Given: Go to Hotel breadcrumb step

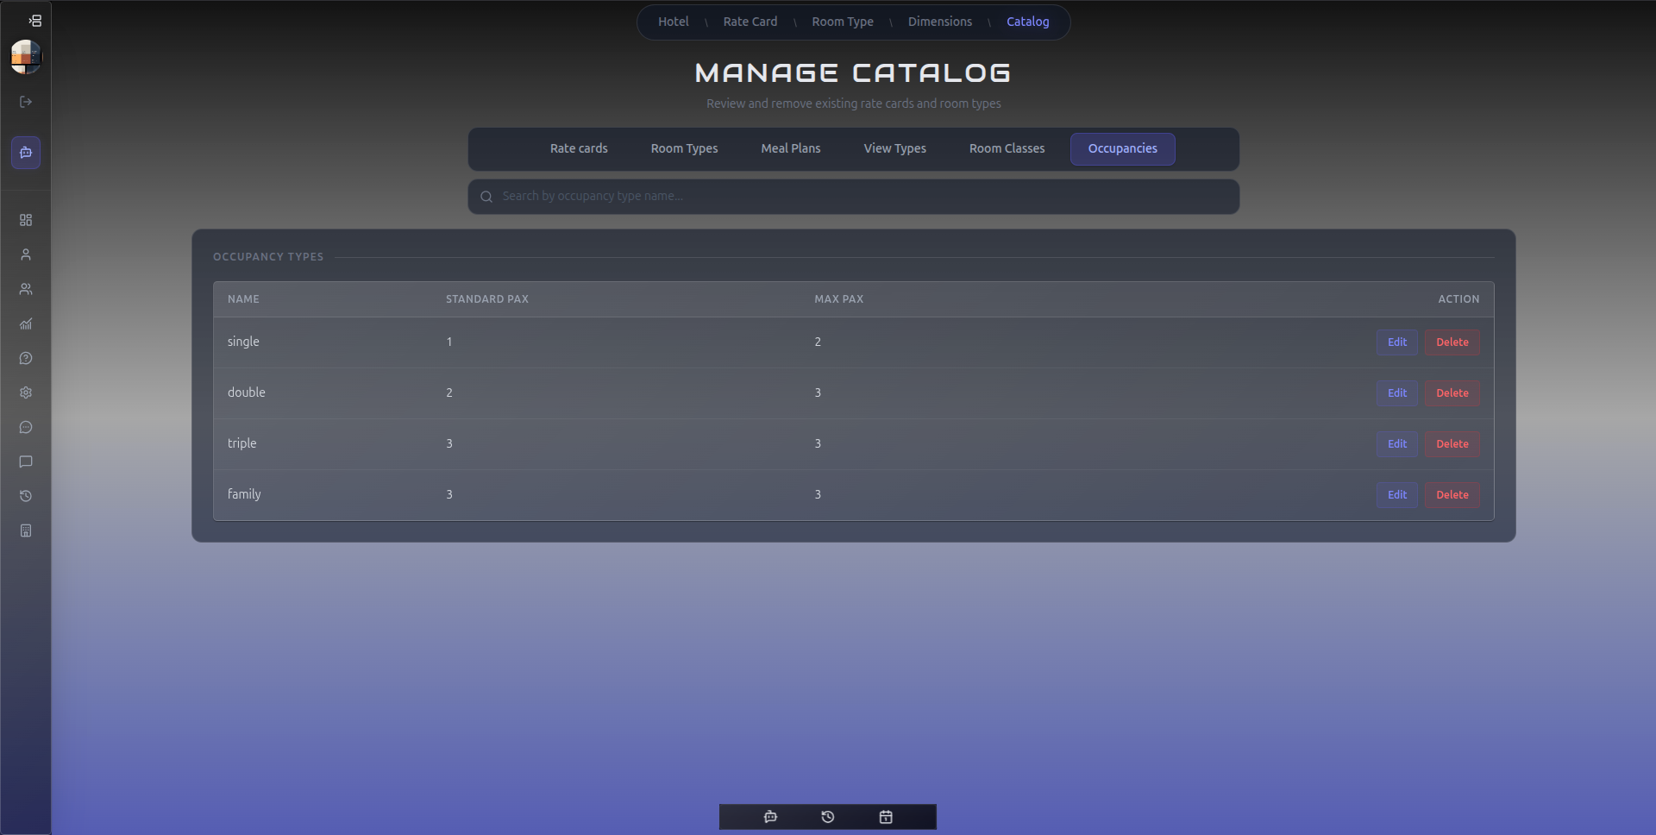Looking at the screenshot, I should click(673, 22).
